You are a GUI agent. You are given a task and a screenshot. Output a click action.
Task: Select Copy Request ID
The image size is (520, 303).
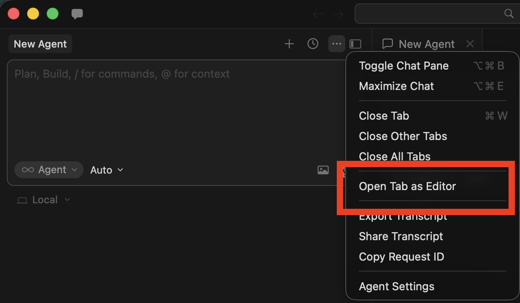coord(401,257)
